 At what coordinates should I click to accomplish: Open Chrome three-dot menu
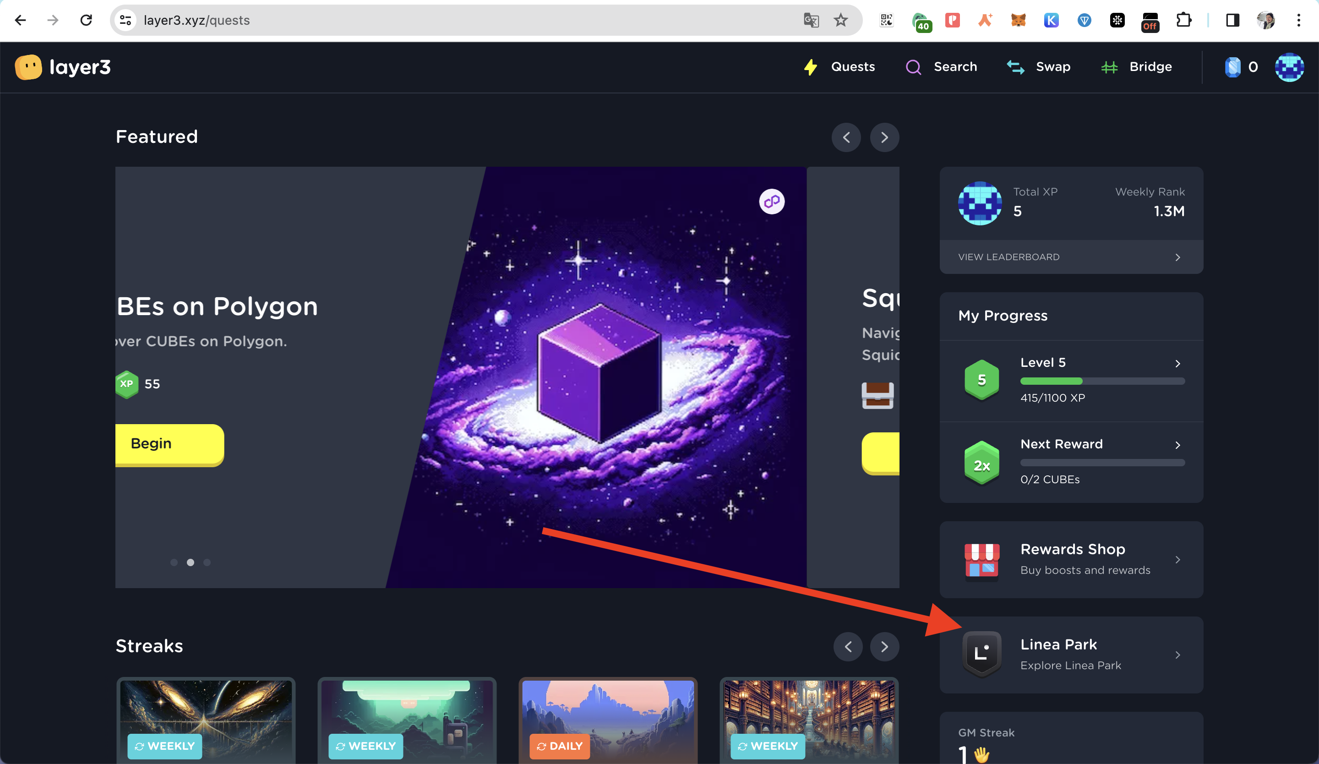coord(1298,21)
